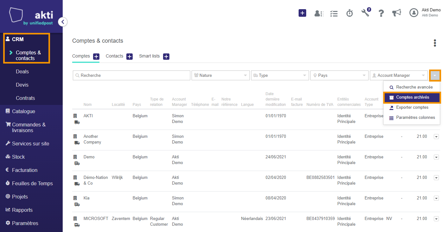Click the building icon in Another Company row
Image resolution: width=443 pixels, height=232 pixels.
pyautogui.click(x=75, y=137)
